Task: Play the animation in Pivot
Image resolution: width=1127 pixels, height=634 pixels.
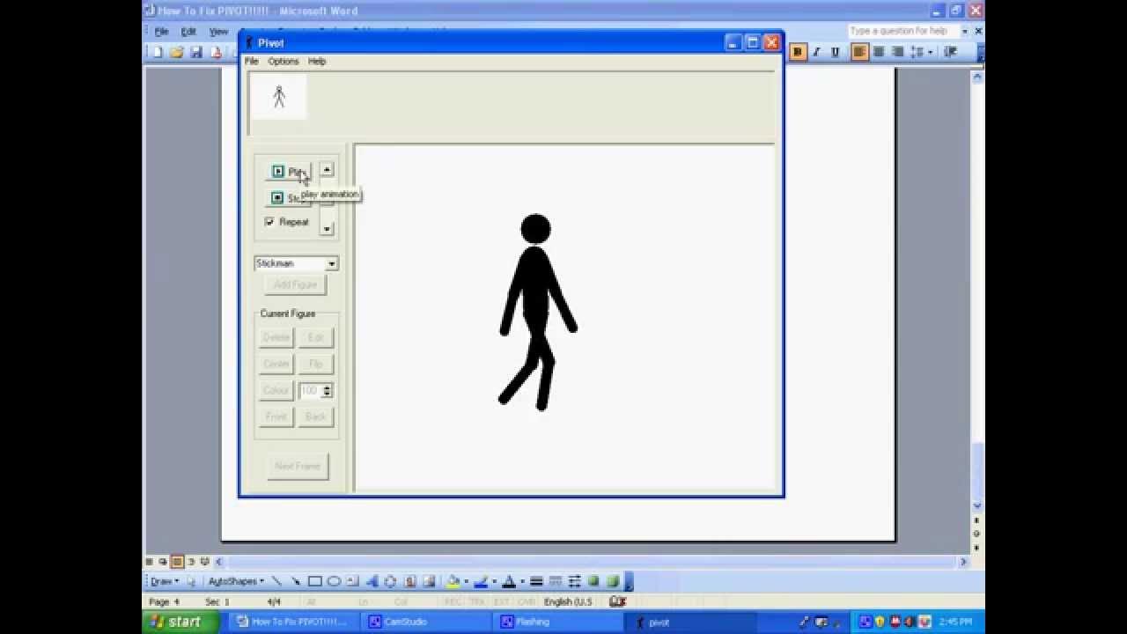Action: coord(288,172)
